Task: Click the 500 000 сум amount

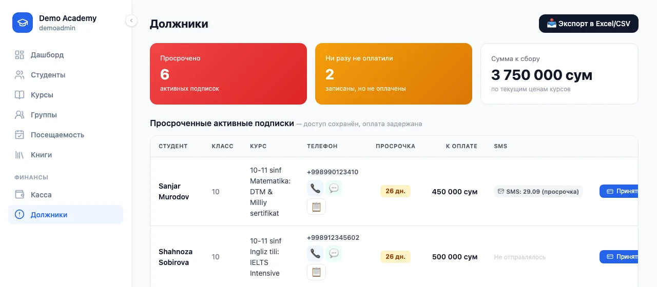Action: coord(455,257)
